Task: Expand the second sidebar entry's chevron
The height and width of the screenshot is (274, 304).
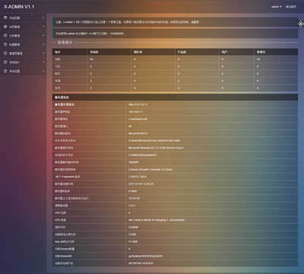Action: point(43,27)
